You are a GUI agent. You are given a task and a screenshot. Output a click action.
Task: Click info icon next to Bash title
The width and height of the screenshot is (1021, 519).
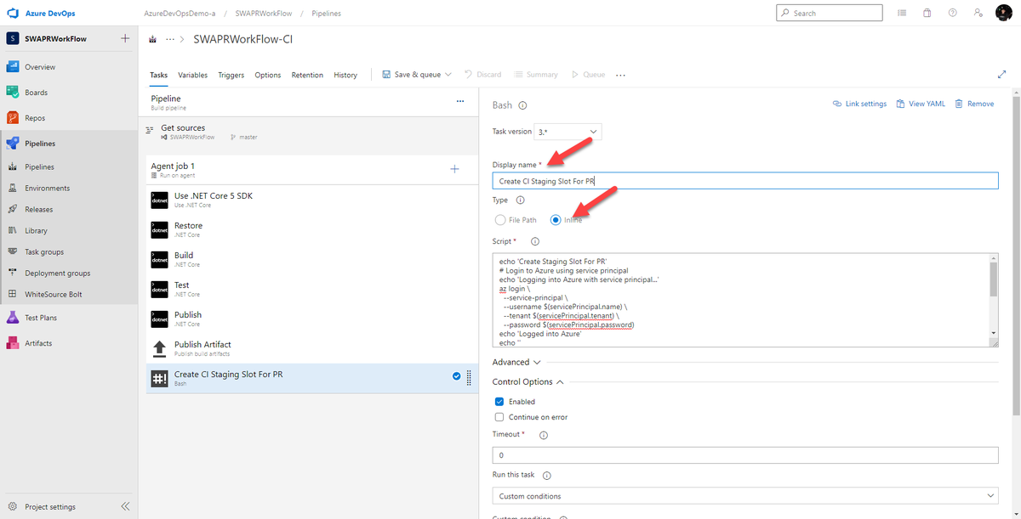[x=523, y=105]
